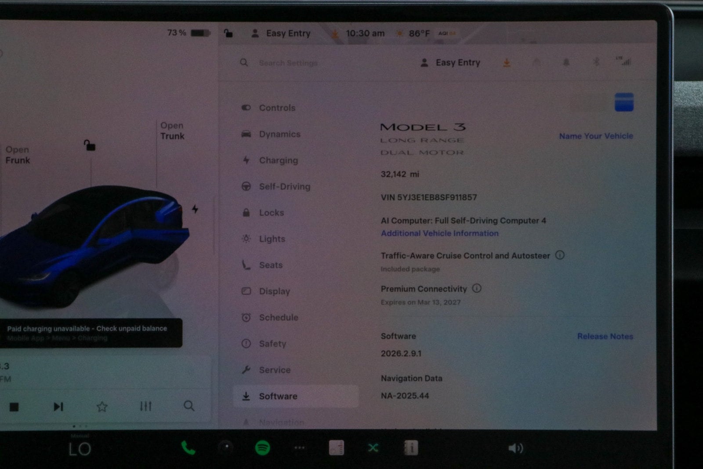The width and height of the screenshot is (703, 469).
Task: Tap the media search magnifier icon
Action: (x=189, y=406)
